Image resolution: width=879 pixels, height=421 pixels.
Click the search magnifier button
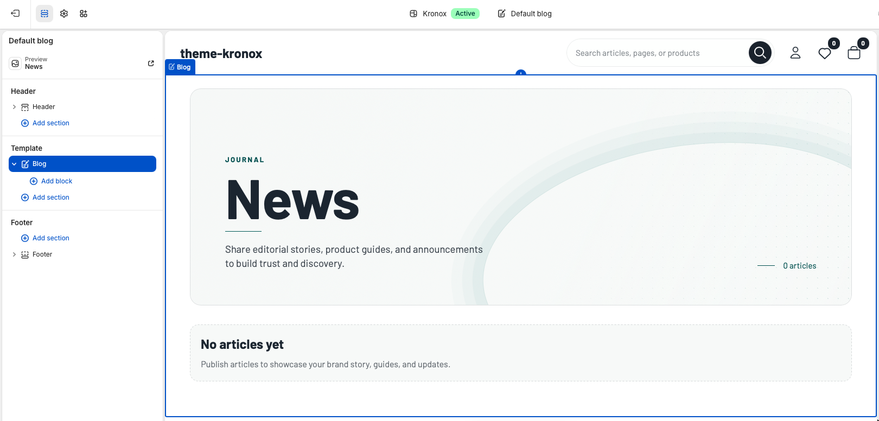point(760,53)
